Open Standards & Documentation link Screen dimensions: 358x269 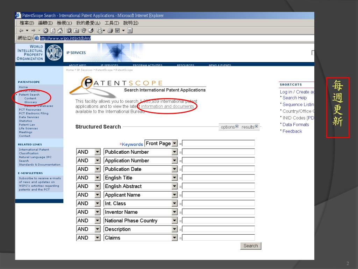click(x=40, y=165)
